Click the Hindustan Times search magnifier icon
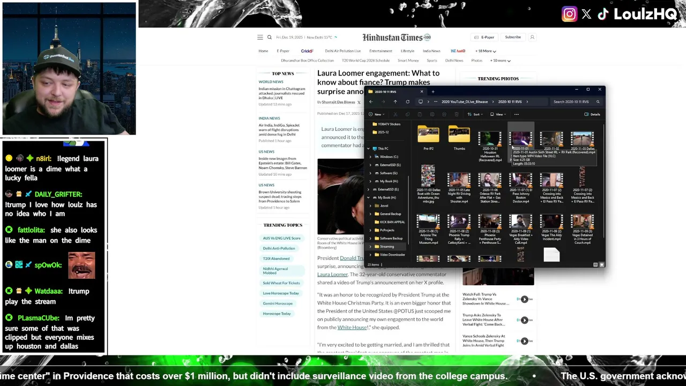The image size is (686, 386). click(x=270, y=38)
